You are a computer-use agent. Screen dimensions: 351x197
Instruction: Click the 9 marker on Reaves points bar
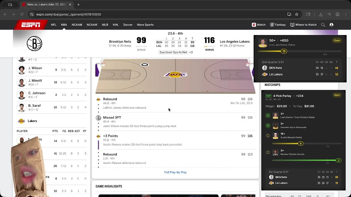(x=301, y=144)
